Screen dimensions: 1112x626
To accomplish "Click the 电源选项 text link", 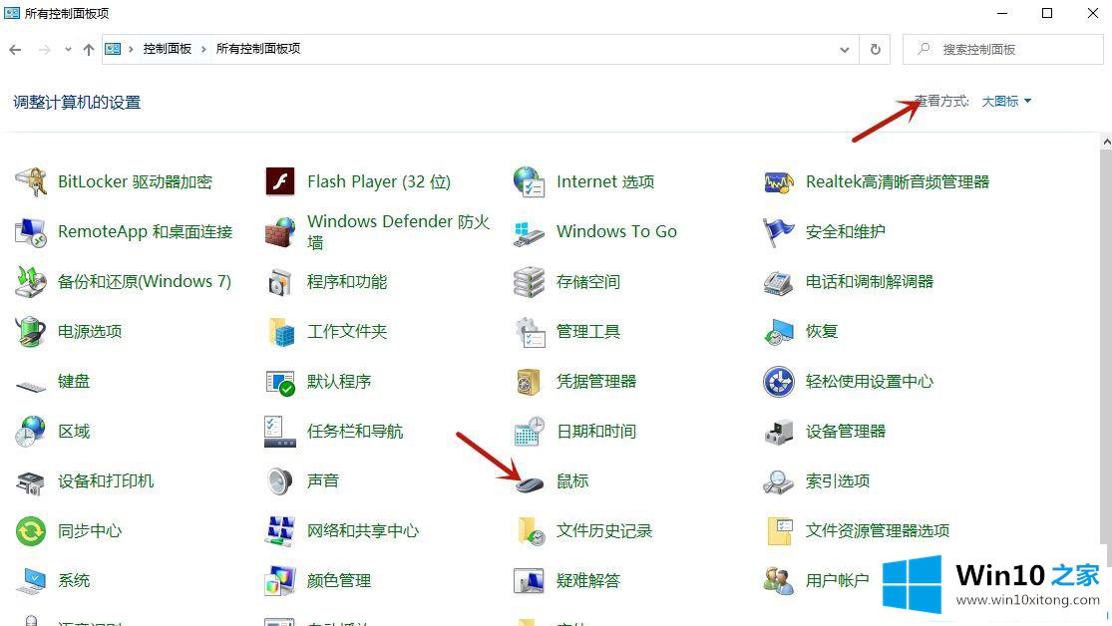I will (x=90, y=332).
